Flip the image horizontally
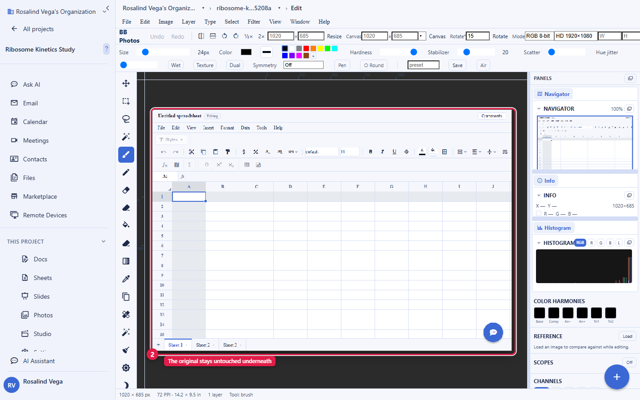640x400 pixels. tap(201, 36)
